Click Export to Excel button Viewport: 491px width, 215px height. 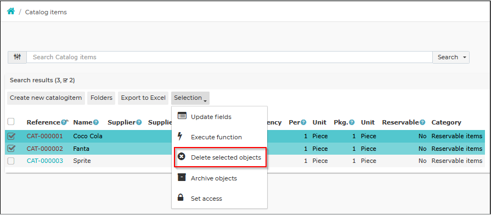(143, 98)
